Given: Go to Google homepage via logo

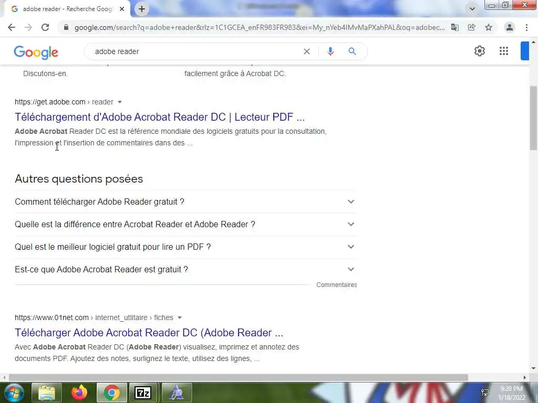Looking at the screenshot, I should coord(36,52).
